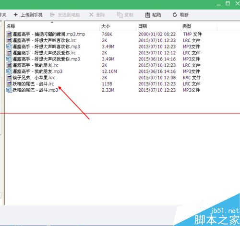
Task: Click audio icon of 好想大声叫喜欢你.mp3
Action: coord(9,47)
